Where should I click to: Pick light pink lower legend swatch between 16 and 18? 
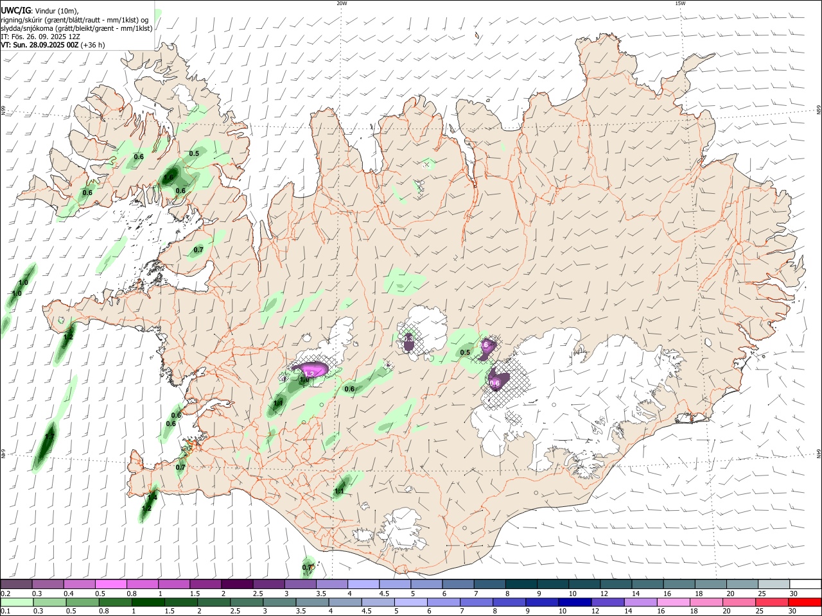click(x=674, y=603)
